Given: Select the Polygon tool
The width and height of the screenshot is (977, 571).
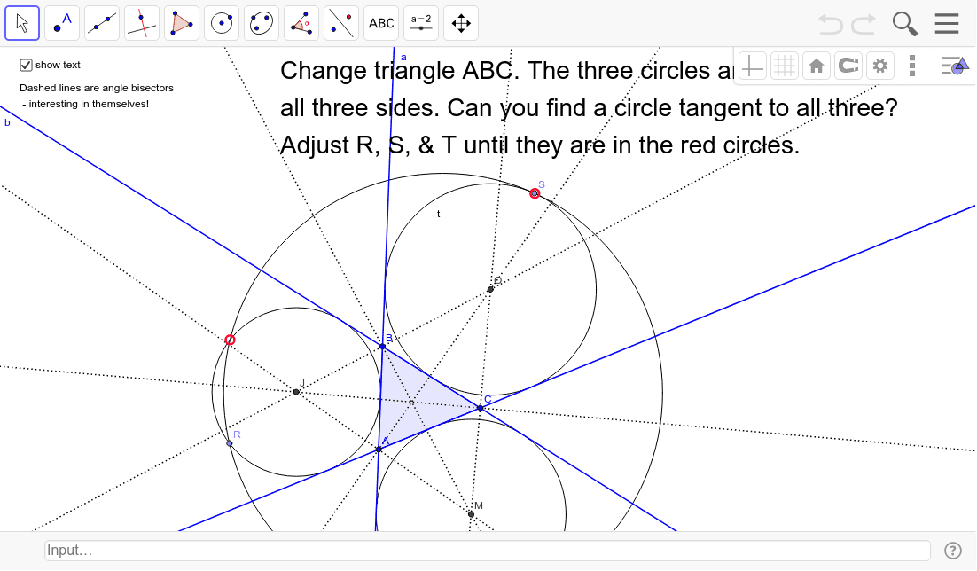Looking at the screenshot, I should pyautogui.click(x=182, y=24).
